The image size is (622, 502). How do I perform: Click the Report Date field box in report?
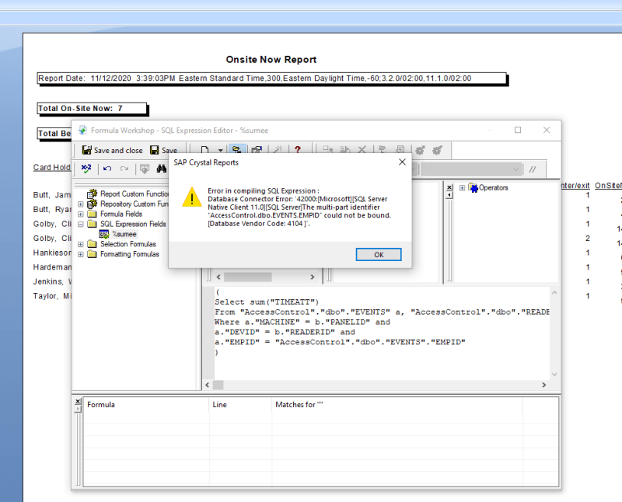pos(271,78)
